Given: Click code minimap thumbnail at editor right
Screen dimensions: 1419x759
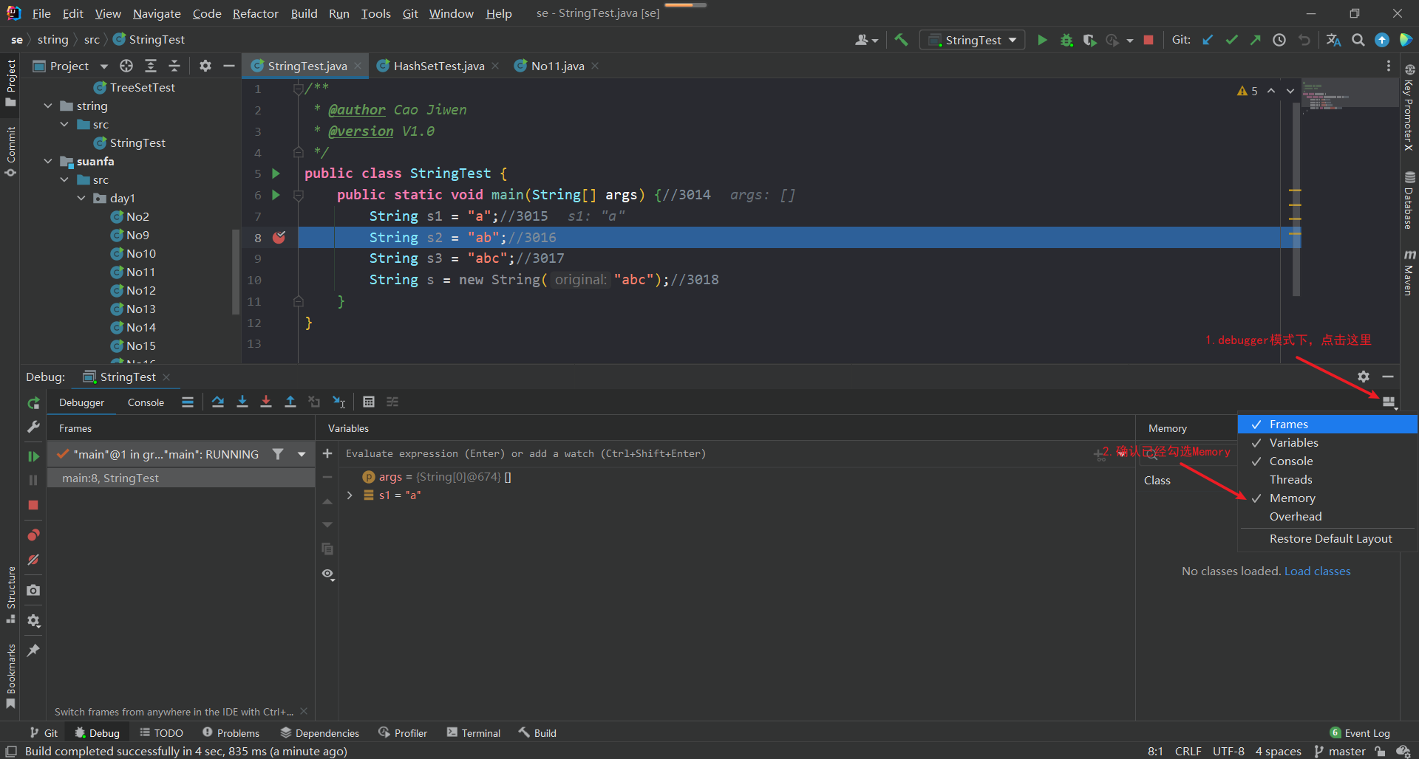Looking at the screenshot, I should [x=1349, y=94].
